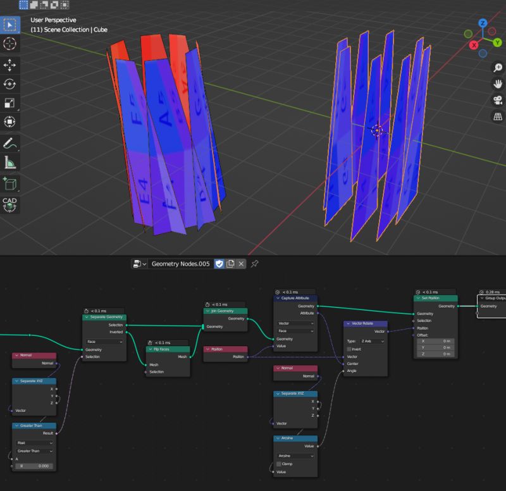Click Inverted output socket on Separate Geometry
506x491 pixels.
point(126,332)
